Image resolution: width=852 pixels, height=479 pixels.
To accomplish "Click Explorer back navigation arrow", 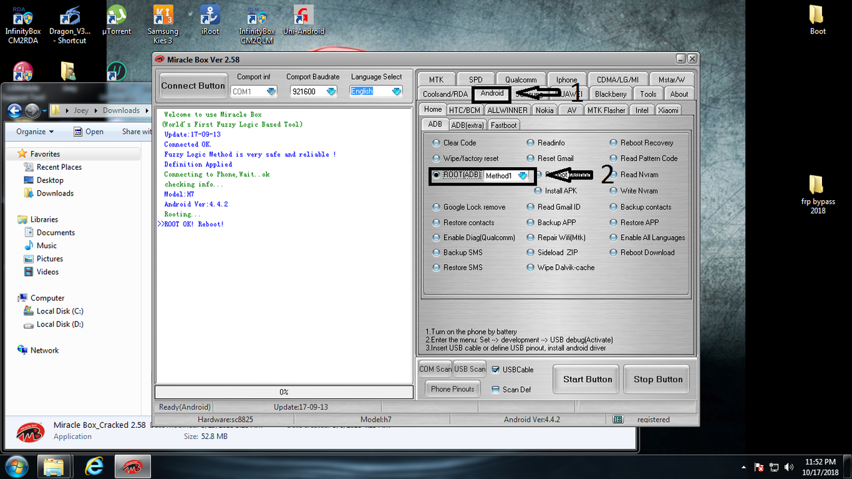I will click(15, 110).
